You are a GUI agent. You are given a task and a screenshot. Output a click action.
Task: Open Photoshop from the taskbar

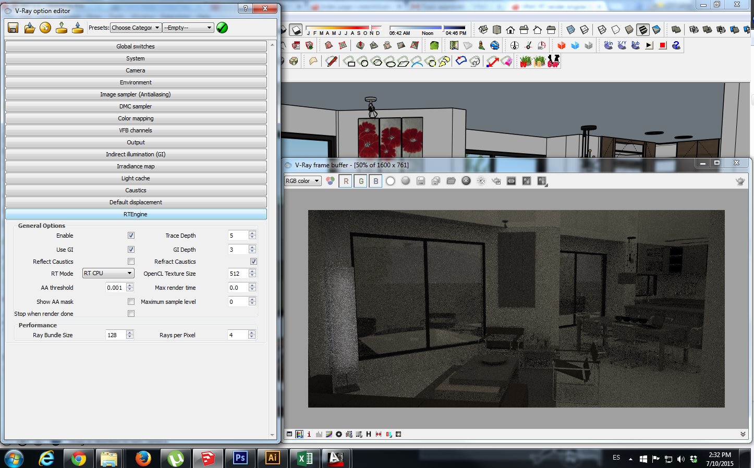(240, 458)
